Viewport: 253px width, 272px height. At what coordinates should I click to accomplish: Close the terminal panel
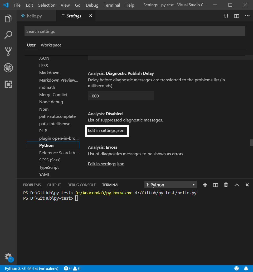pyautogui.click(x=247, y=185)
